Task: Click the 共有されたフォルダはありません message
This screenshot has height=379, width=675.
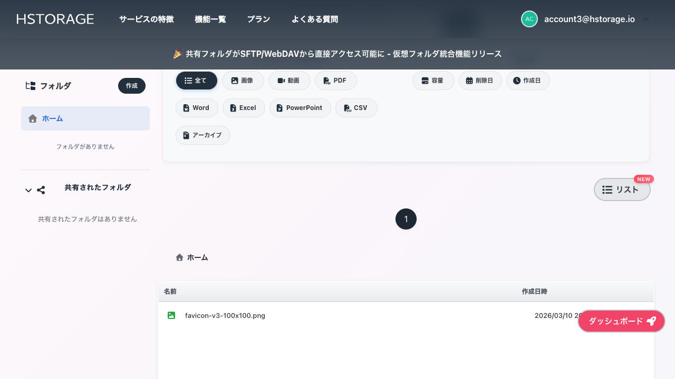Action: (x=88, y=219)
